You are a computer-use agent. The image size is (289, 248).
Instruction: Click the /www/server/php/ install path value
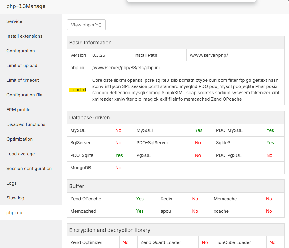tap(208, 55)
